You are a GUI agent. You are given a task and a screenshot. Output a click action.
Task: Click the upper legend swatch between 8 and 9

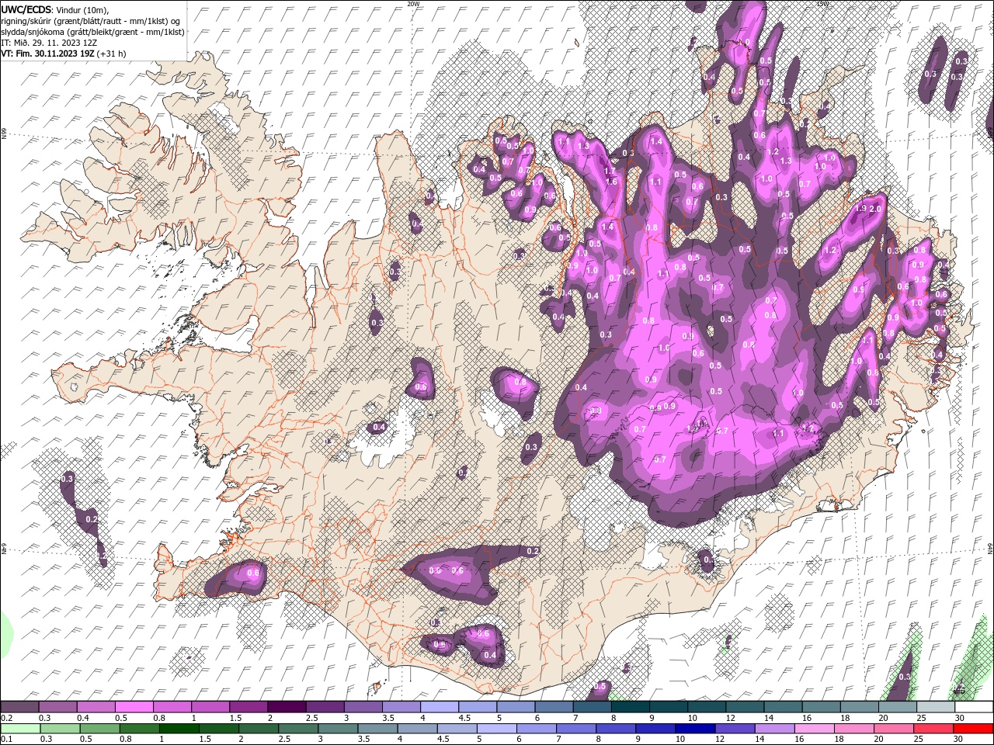click(631, 707)
